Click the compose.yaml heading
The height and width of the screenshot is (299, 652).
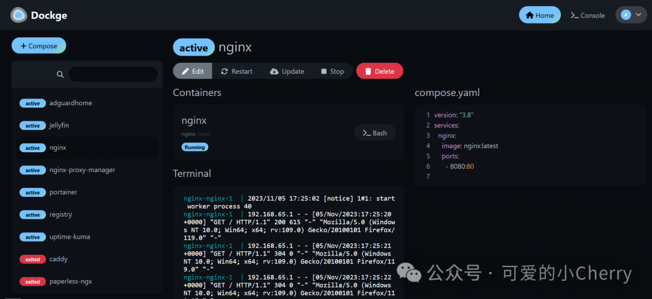[447, 93]
